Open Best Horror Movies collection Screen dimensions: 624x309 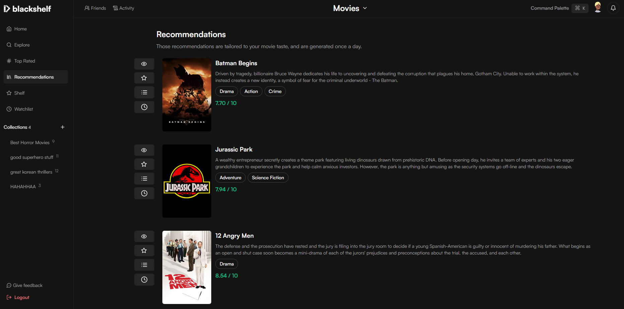(32, 142)
